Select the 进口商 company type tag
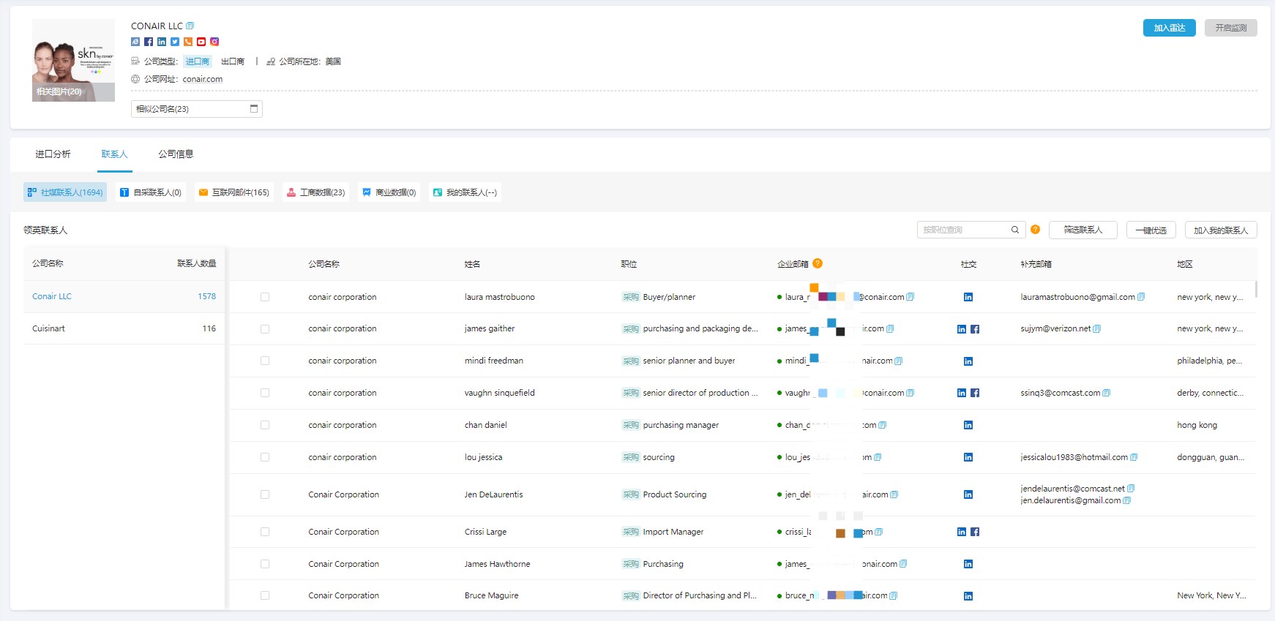Image resolution: width=1275 pixels, height=621 pixels. click(198, 61)
